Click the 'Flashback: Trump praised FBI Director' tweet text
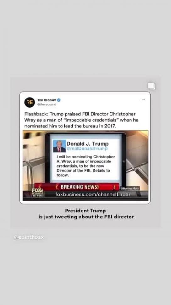This screenshot has width=171, height=305. tap(82, 120)
